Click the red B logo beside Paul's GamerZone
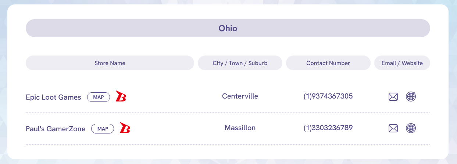Image resolution: width=457 pixels, height=164 pixels. (x=125, y=128)
